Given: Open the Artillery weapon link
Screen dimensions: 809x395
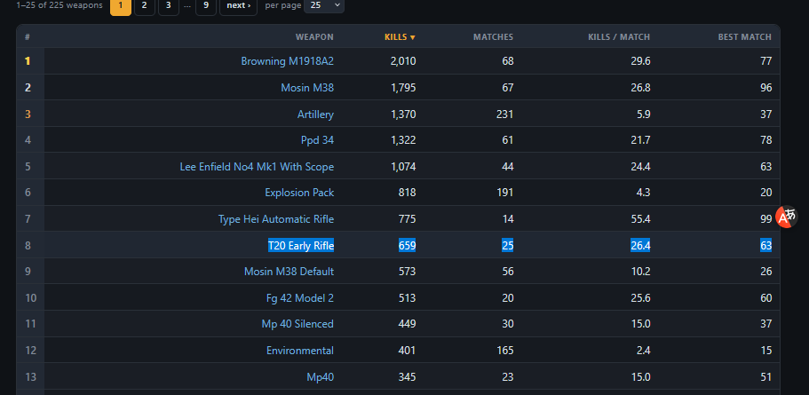Looking at the screenshot, I should tap(316, 115).
